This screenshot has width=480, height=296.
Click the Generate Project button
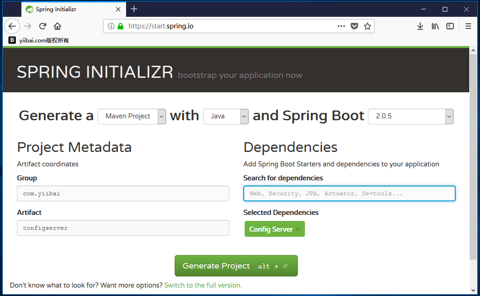tap(236, 266)
